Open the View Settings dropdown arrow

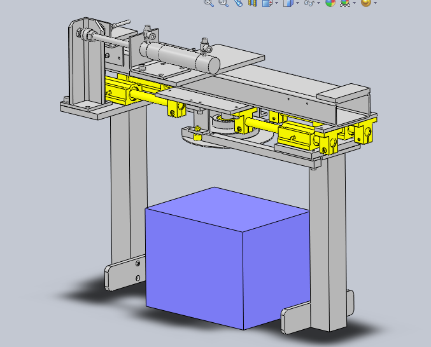[375, 3]
